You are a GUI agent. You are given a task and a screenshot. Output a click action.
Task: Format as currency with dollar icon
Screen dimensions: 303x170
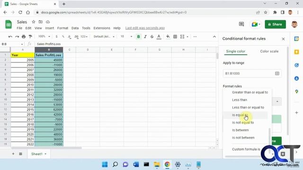click(56, 37)
